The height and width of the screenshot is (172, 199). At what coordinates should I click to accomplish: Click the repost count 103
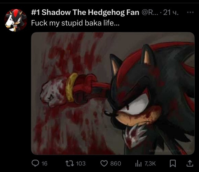tap(81, 164)
